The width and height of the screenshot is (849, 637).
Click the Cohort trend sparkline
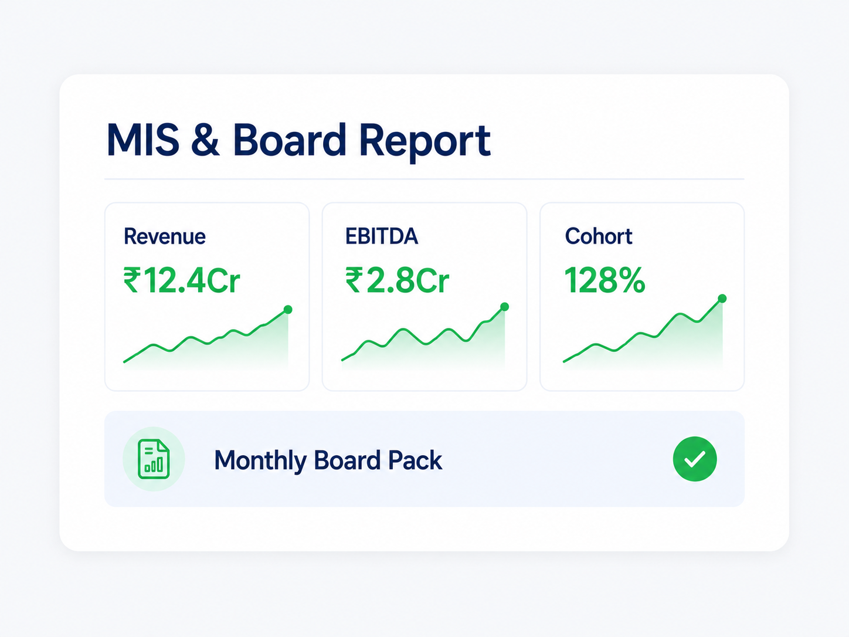point(644,333)
